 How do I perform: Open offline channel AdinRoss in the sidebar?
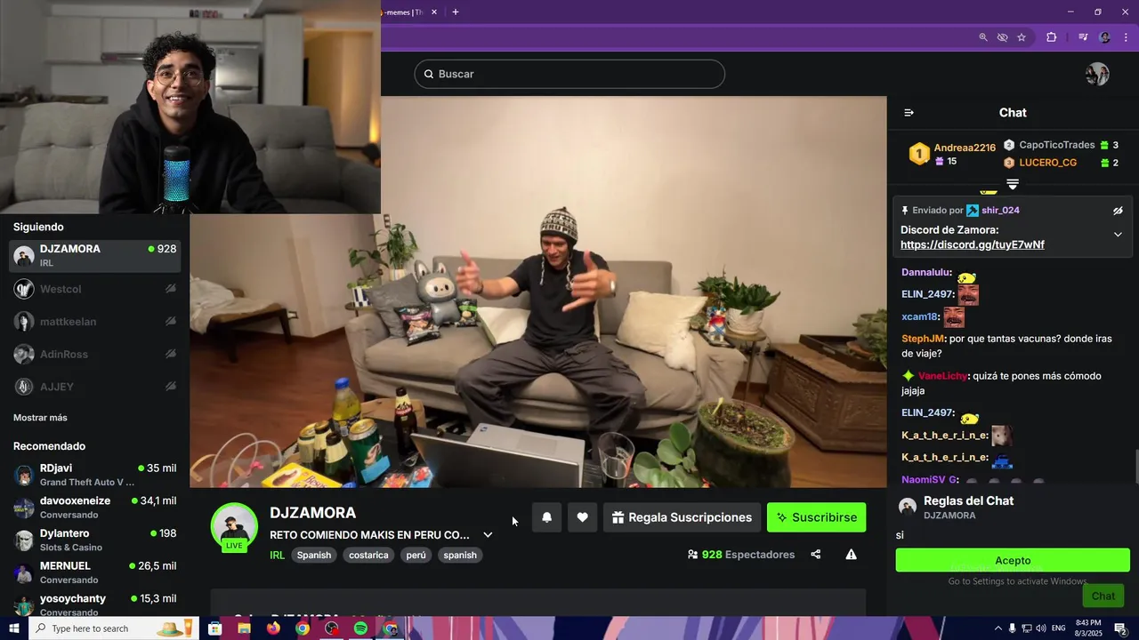[94, 354]
